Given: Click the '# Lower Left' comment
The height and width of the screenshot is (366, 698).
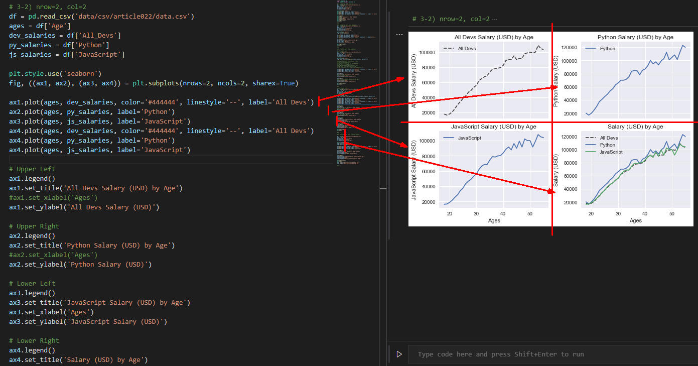Looking at the screenshot, I should coord(32,283).
